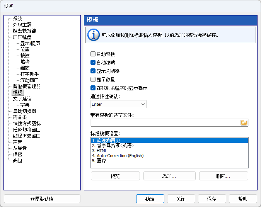Click the 删除... button
The width and height of the screenshot is (261, 207).
(223, 176)
